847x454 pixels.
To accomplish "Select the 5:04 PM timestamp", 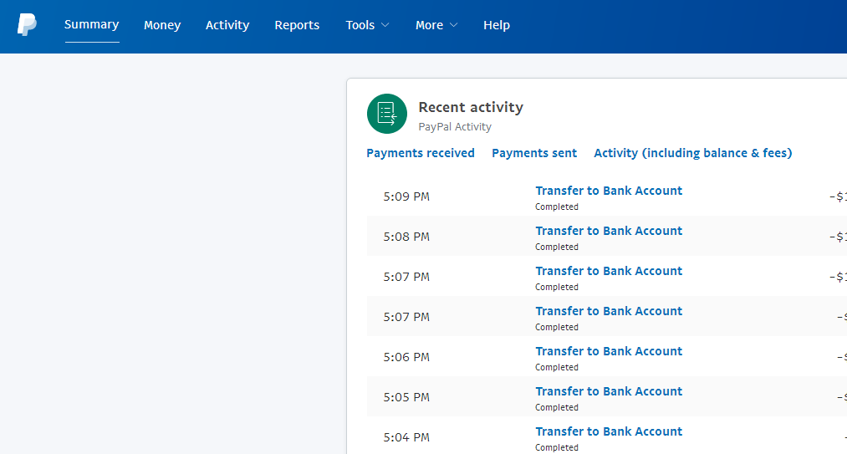I will pos(406,437).
